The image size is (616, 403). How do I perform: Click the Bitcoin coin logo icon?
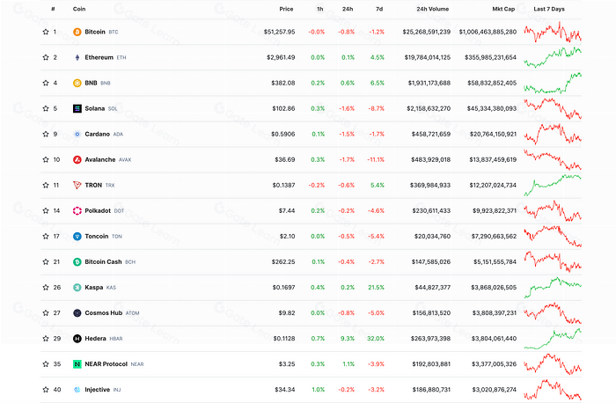pyautogui.click(x=77, y=32)
